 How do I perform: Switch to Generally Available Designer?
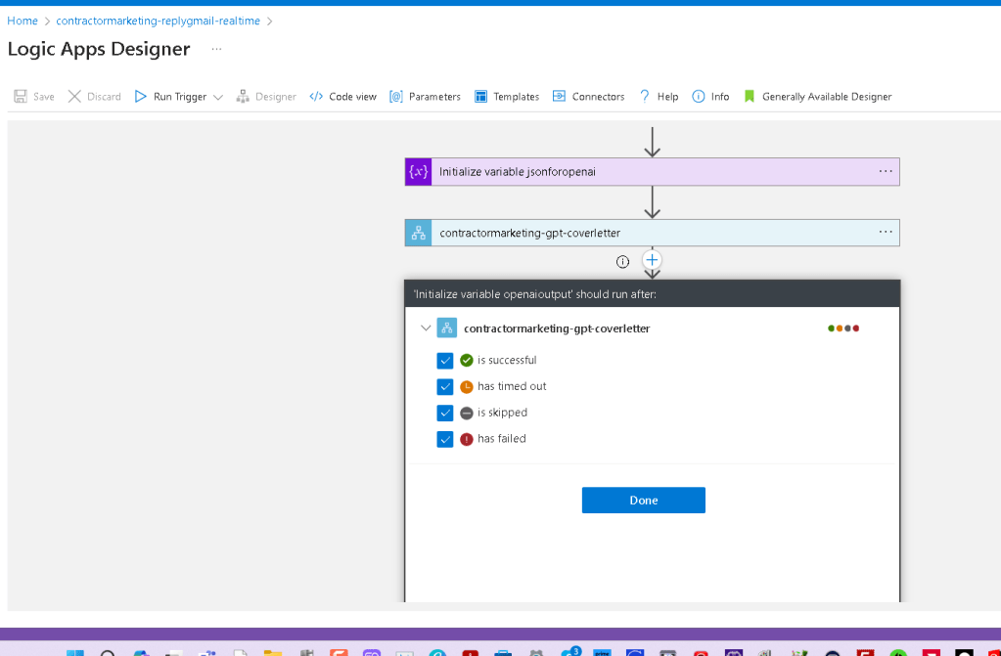pyautogui.click(x=827, y=97)
